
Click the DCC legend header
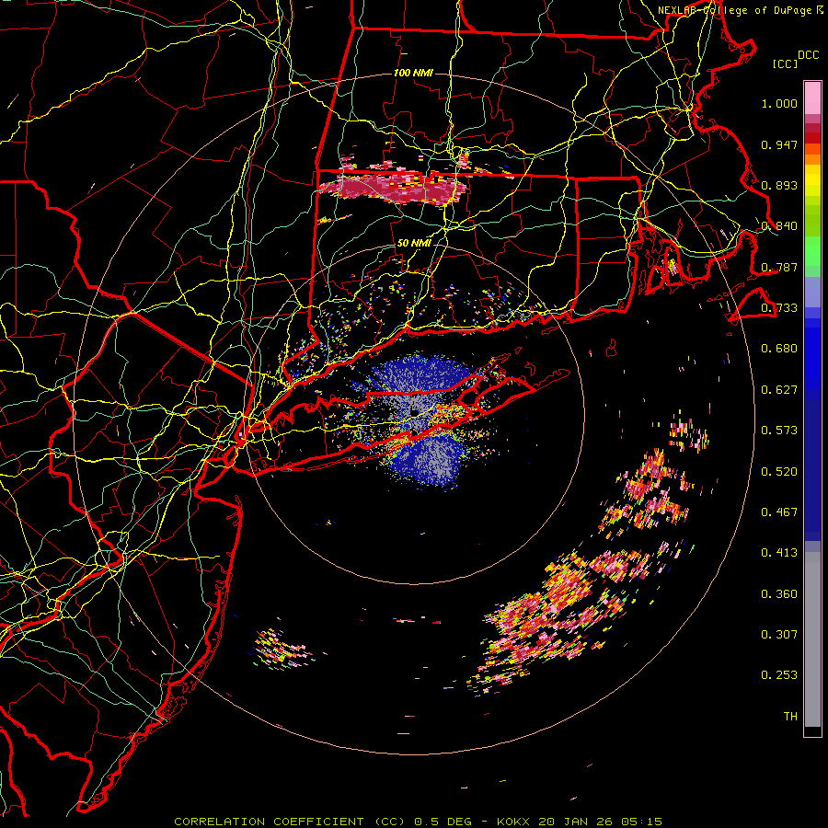[x=808, y=54]
